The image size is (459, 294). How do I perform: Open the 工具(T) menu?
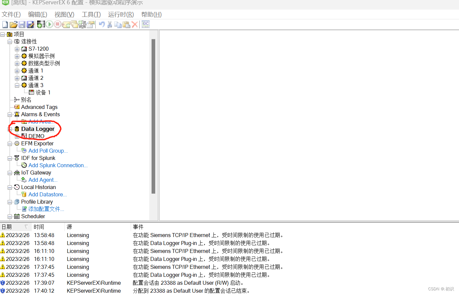pos(91,15)
